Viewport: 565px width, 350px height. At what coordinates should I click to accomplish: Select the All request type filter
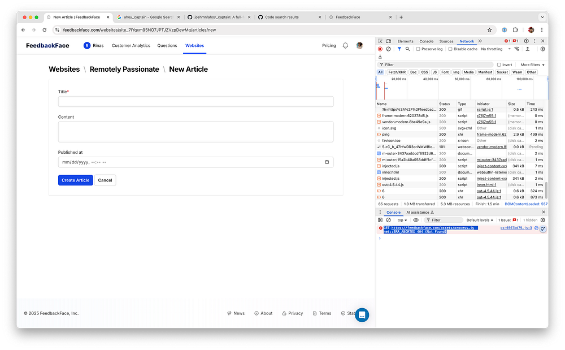coord(380,72)
